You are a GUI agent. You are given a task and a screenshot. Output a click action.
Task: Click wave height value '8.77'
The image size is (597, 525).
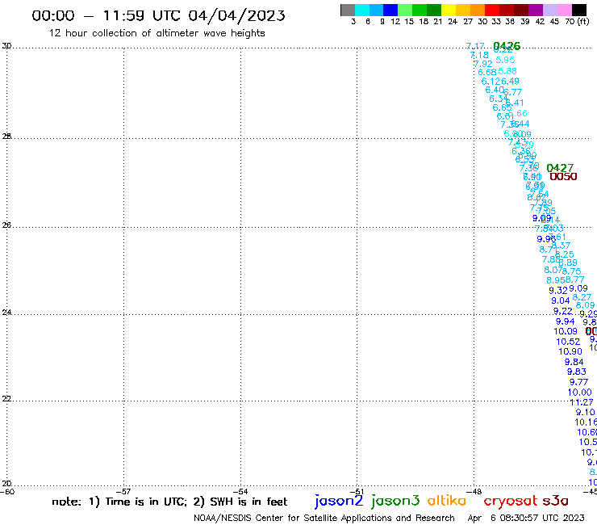575,279
